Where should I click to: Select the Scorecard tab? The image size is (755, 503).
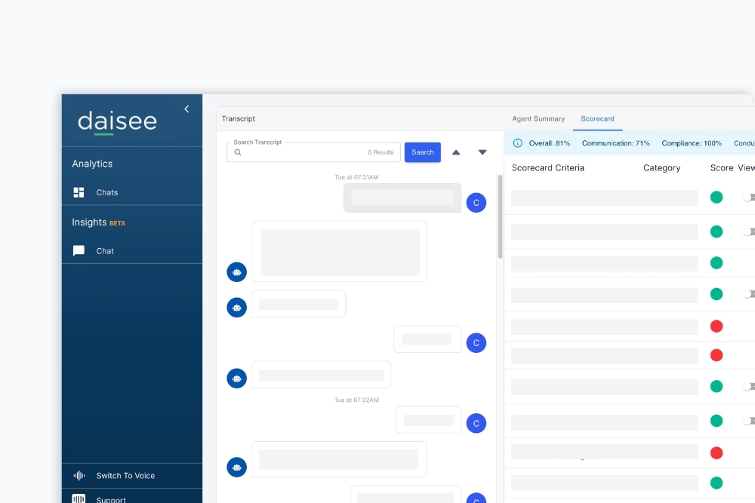(597, 119)
